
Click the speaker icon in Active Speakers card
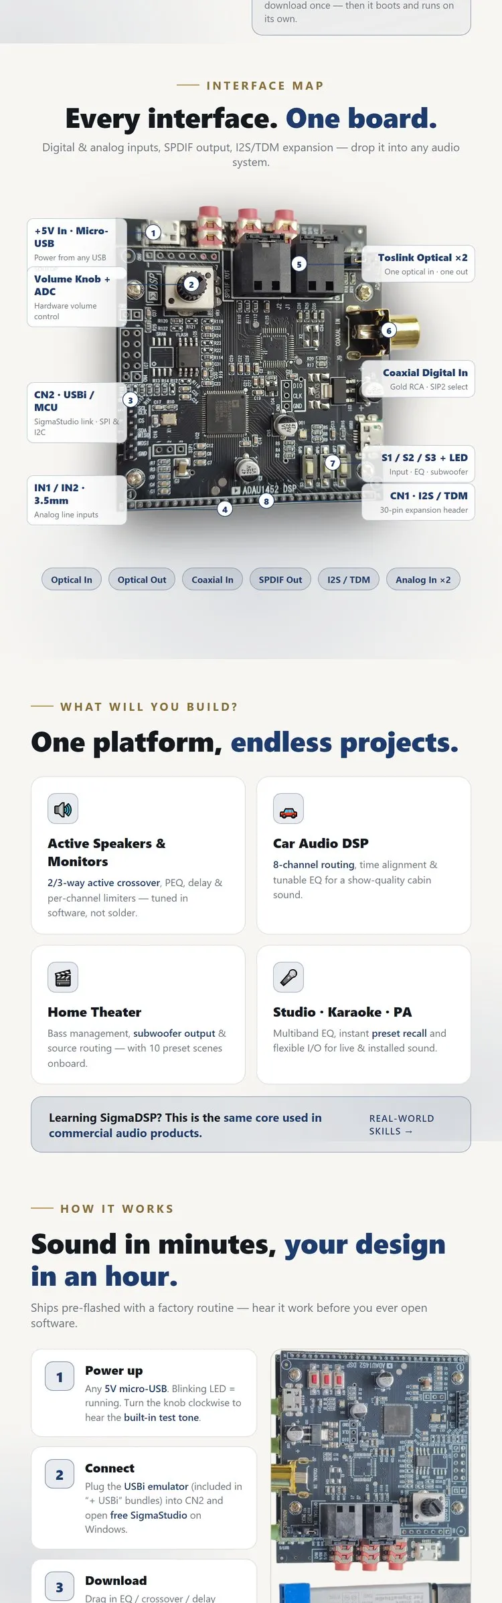click(x=63, y=809)
